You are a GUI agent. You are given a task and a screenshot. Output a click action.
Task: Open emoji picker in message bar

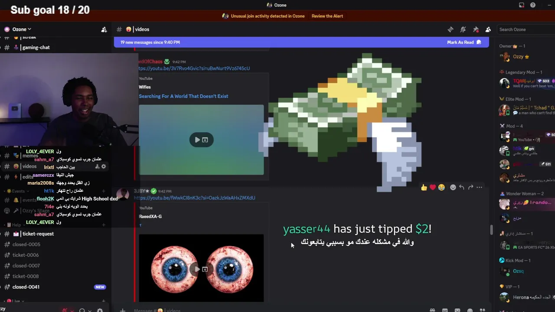470,310
